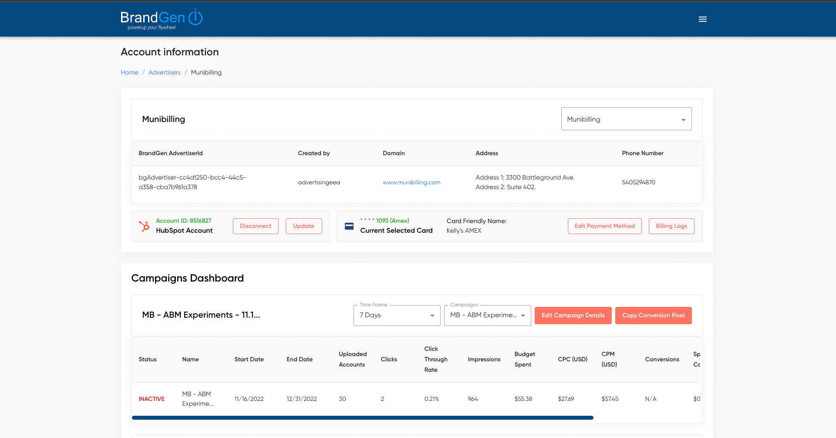Click Edit Campaign Details button
This screenshot has width=836, height=438.
point(573,316)
